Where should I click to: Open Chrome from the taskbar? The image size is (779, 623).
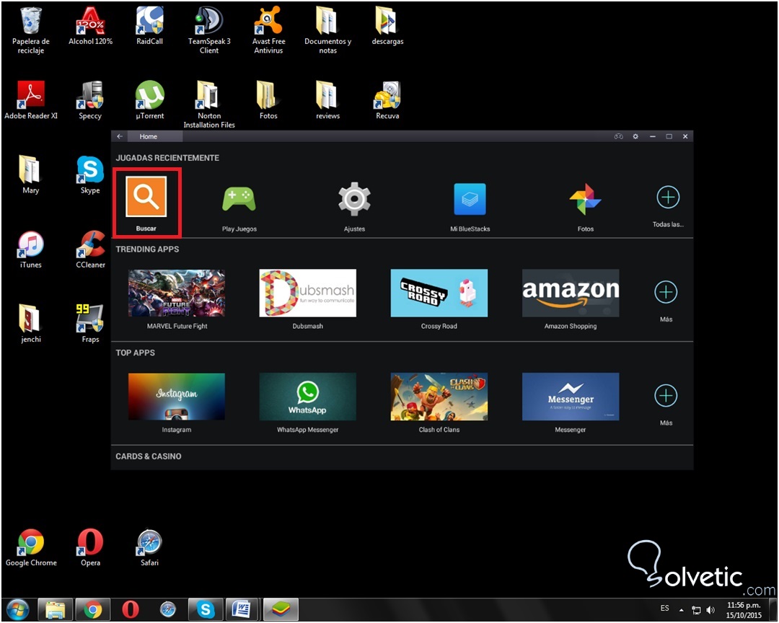click(x=93, y=609)
